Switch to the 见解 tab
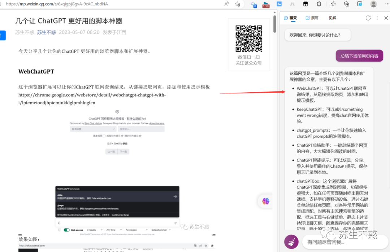This screenshot has height=252, width=390. [332, 18]
